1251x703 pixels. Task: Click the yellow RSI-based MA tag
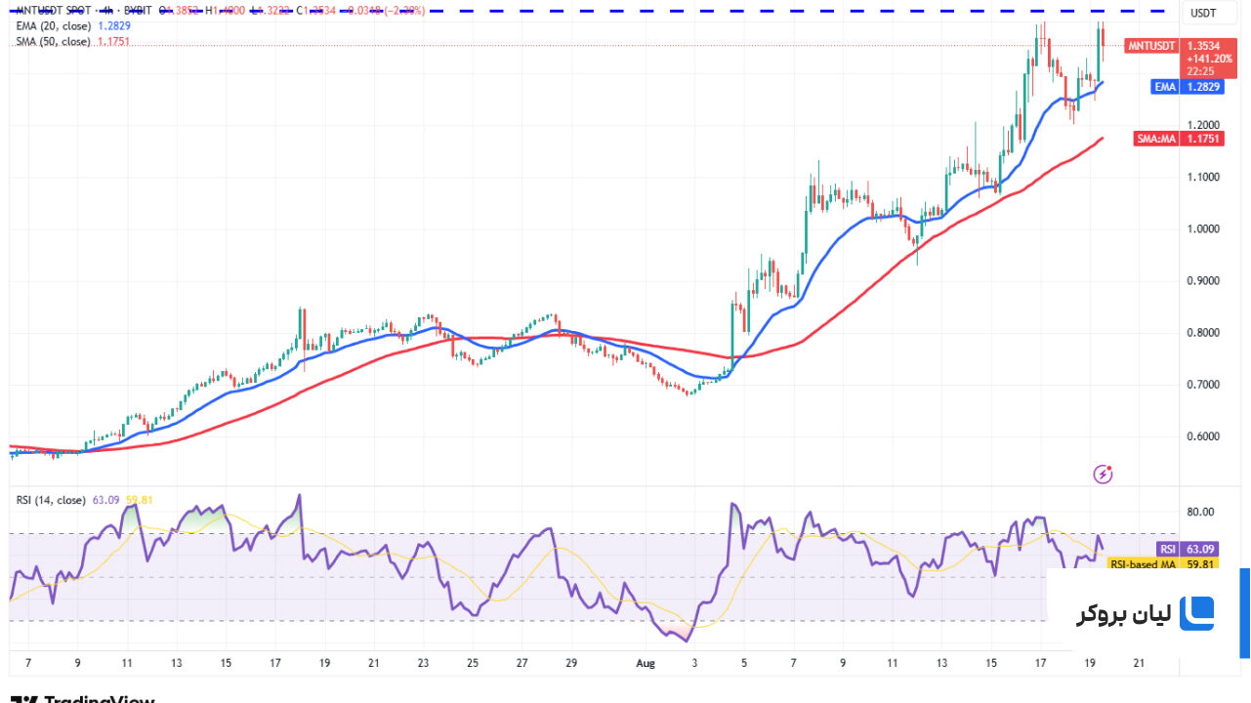pos(1143,564)
